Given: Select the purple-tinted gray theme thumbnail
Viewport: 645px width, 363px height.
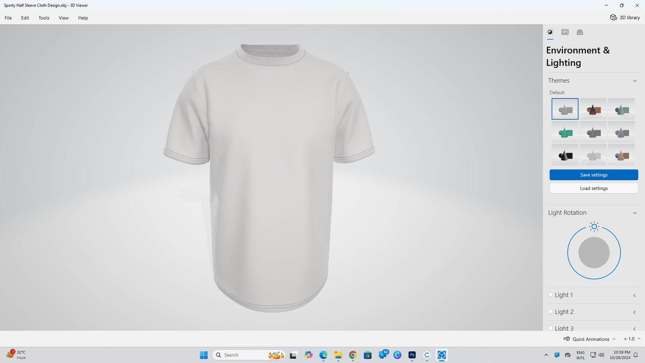Looking at the screenshot, I should 621,132.
